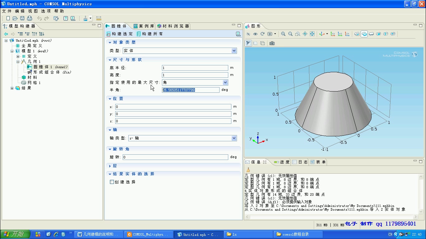Collapse the Untitled.mph root tree node

click(x=6, y=40)
